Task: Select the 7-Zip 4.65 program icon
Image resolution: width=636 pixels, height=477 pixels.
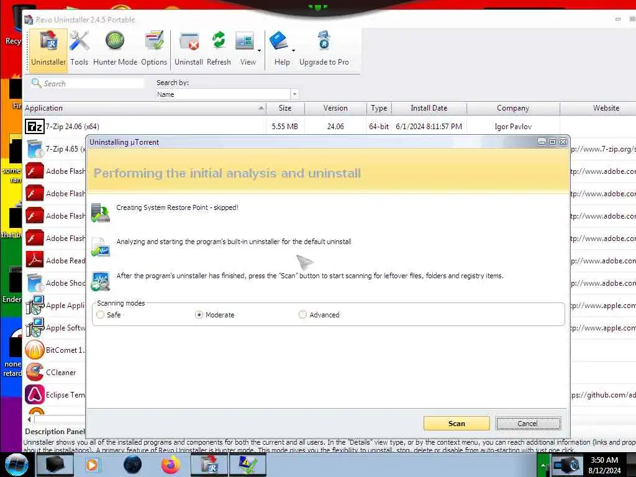Action: [35, 149]
